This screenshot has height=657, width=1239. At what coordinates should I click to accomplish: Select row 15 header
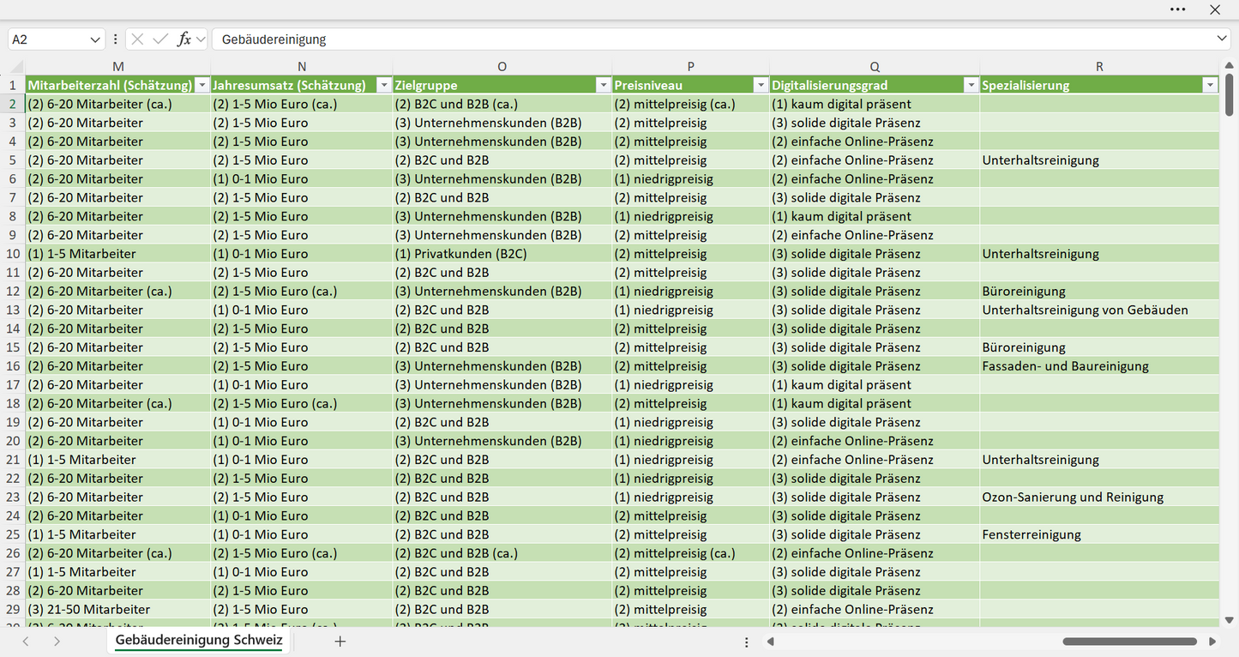13,347
